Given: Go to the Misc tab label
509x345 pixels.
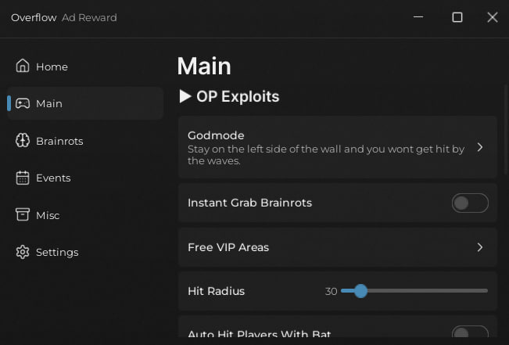Looking at the screenshot, I should pos(48,215).
